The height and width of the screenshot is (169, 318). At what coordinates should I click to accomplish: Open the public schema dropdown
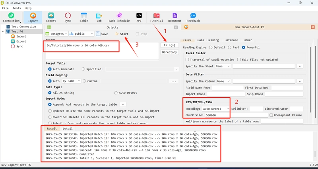coord(81,34)
